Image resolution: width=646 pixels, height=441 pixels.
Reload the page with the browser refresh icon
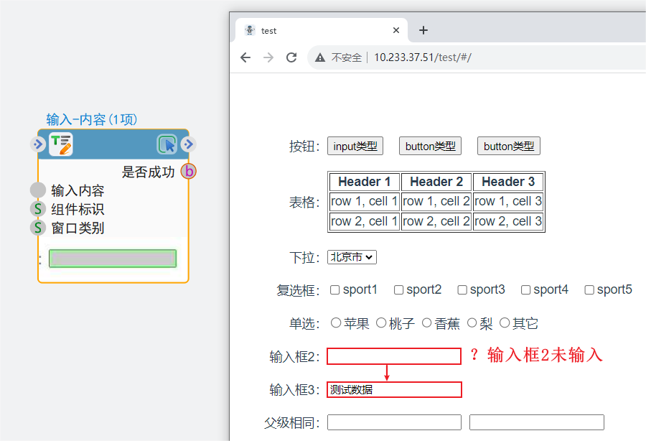point(291,57)
